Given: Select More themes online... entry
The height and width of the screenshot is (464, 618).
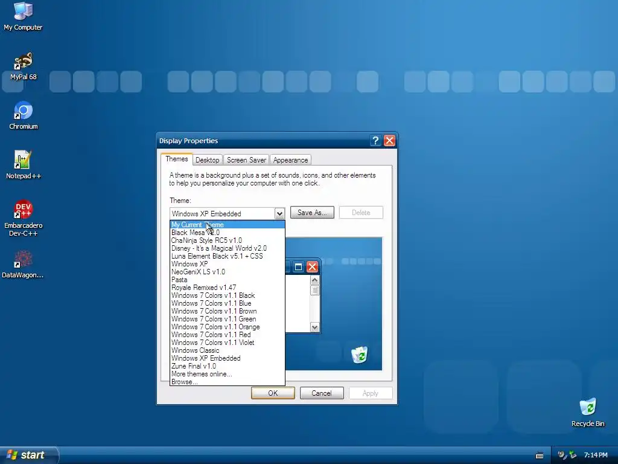Looking at the screenshot, I should point(228,374).
